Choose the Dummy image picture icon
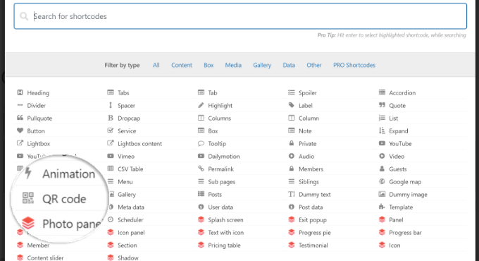479x261 pixels. point(382,194)
